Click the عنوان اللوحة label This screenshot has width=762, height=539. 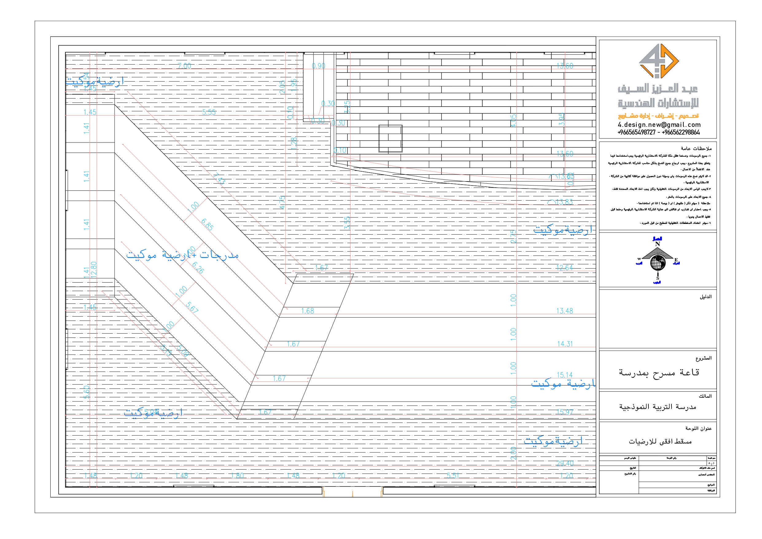698,428
